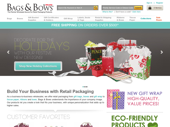The image size is (170, 127).
Task: Select the first carousel dot
Action: (x=83, y=87)
